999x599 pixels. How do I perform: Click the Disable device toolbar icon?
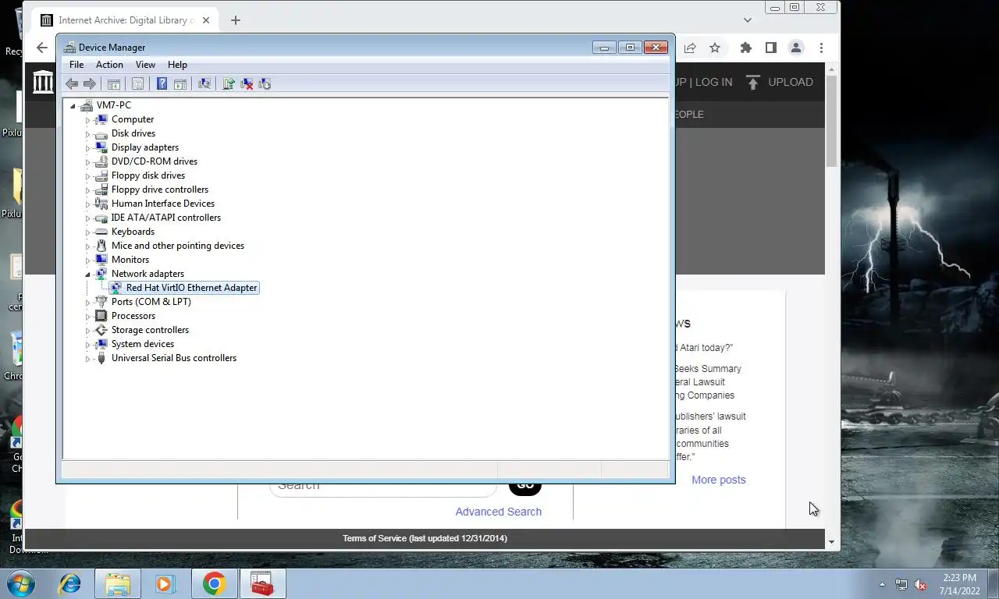pyautogui.click(x=265, y=83)
